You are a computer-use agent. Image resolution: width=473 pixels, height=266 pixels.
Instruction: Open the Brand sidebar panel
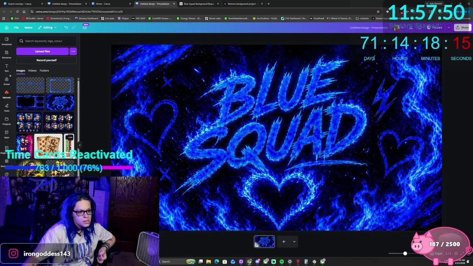[7, 81]
